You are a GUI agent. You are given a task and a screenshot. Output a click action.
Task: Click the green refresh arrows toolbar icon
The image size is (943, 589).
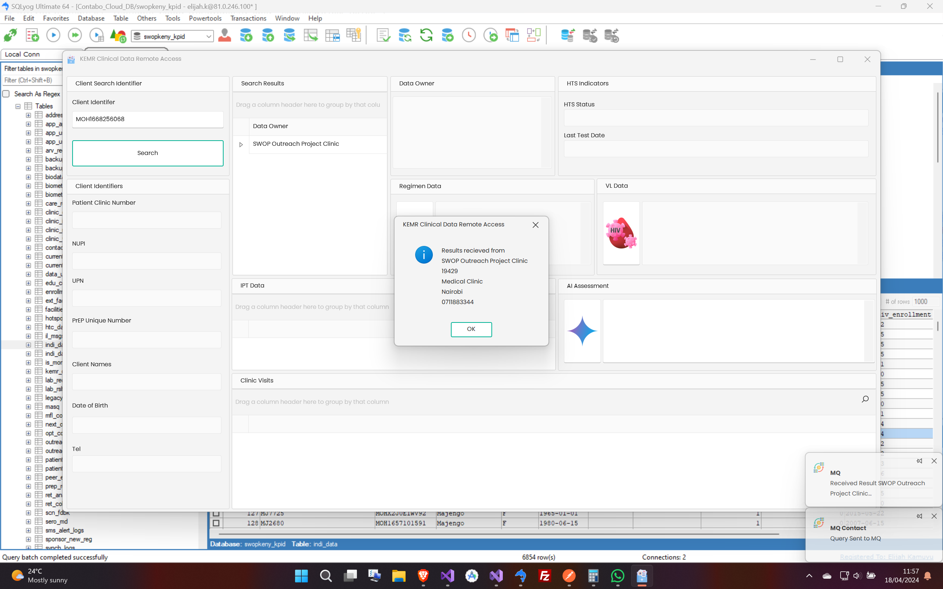click(x=426, y=35)
